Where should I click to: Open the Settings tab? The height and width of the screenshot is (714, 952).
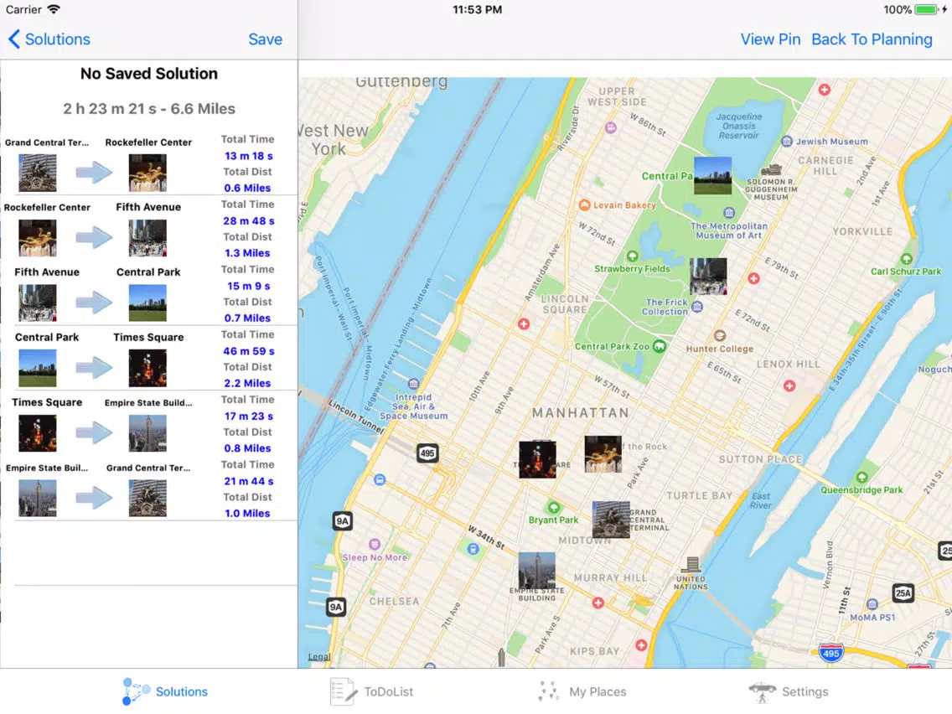788,691
